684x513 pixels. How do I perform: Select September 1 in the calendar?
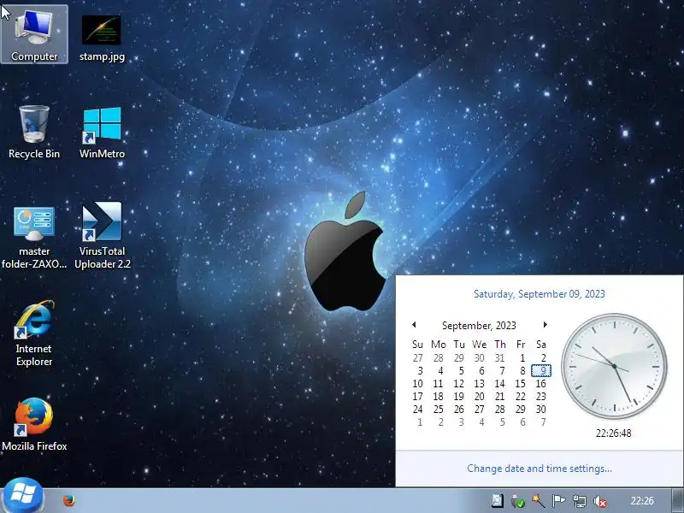tap(522, 358)
